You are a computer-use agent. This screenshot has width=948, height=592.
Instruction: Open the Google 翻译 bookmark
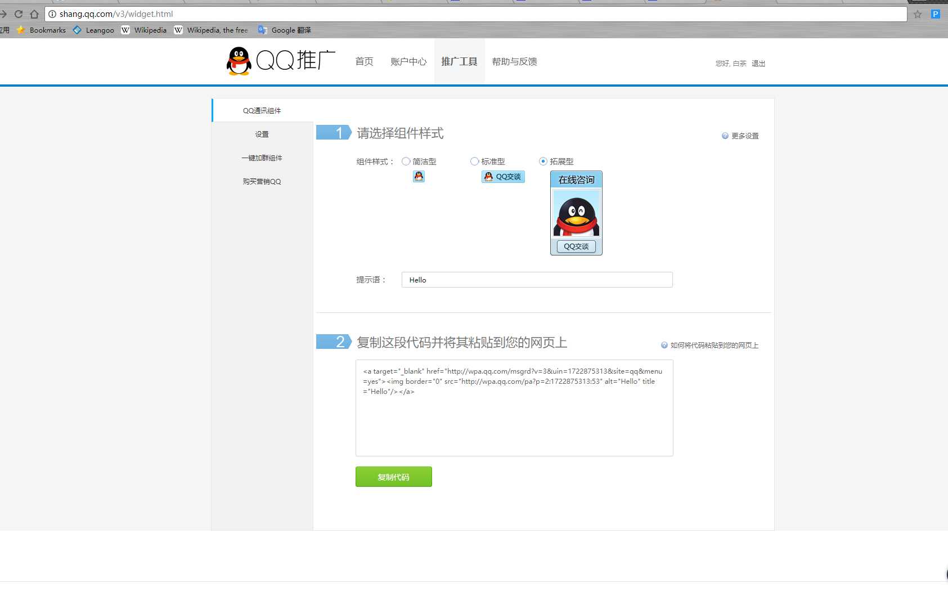tap(284, 30)
